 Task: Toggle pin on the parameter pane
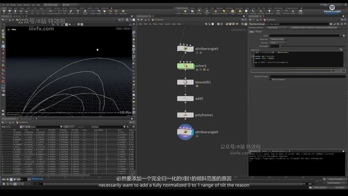coord(343,20)
